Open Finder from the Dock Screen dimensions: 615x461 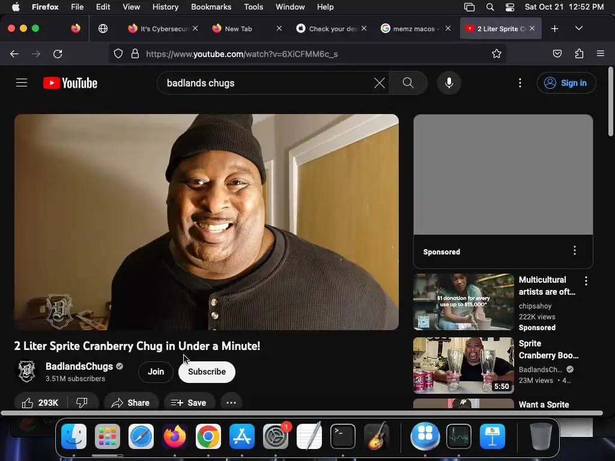tap(74, 436)
